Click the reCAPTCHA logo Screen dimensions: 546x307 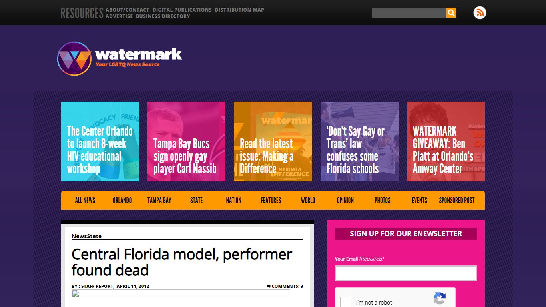(x=439, y=299)
